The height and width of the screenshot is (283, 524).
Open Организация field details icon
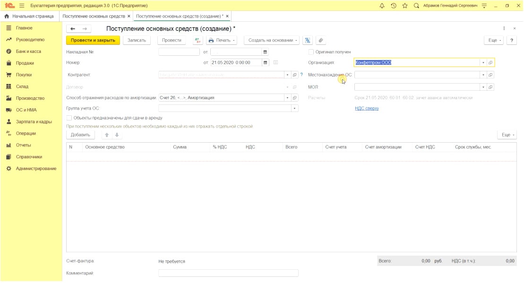(x=490, y=62)
